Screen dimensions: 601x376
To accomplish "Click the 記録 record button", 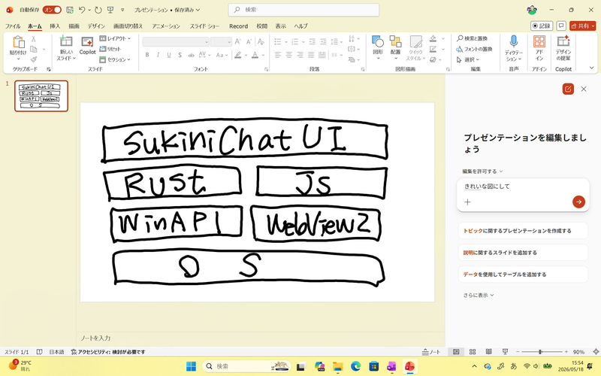I will [x=542, y=26].
